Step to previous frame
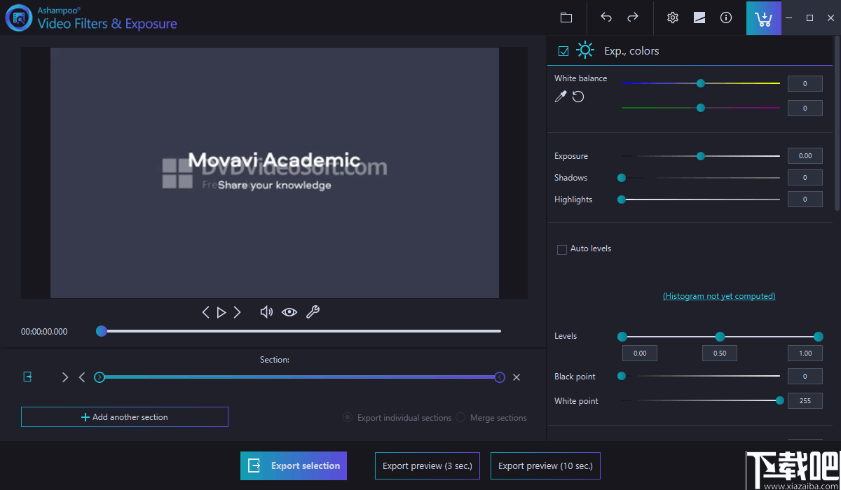Screen dimensions: 841x490 pyautogui.click(x=205, y=312)
